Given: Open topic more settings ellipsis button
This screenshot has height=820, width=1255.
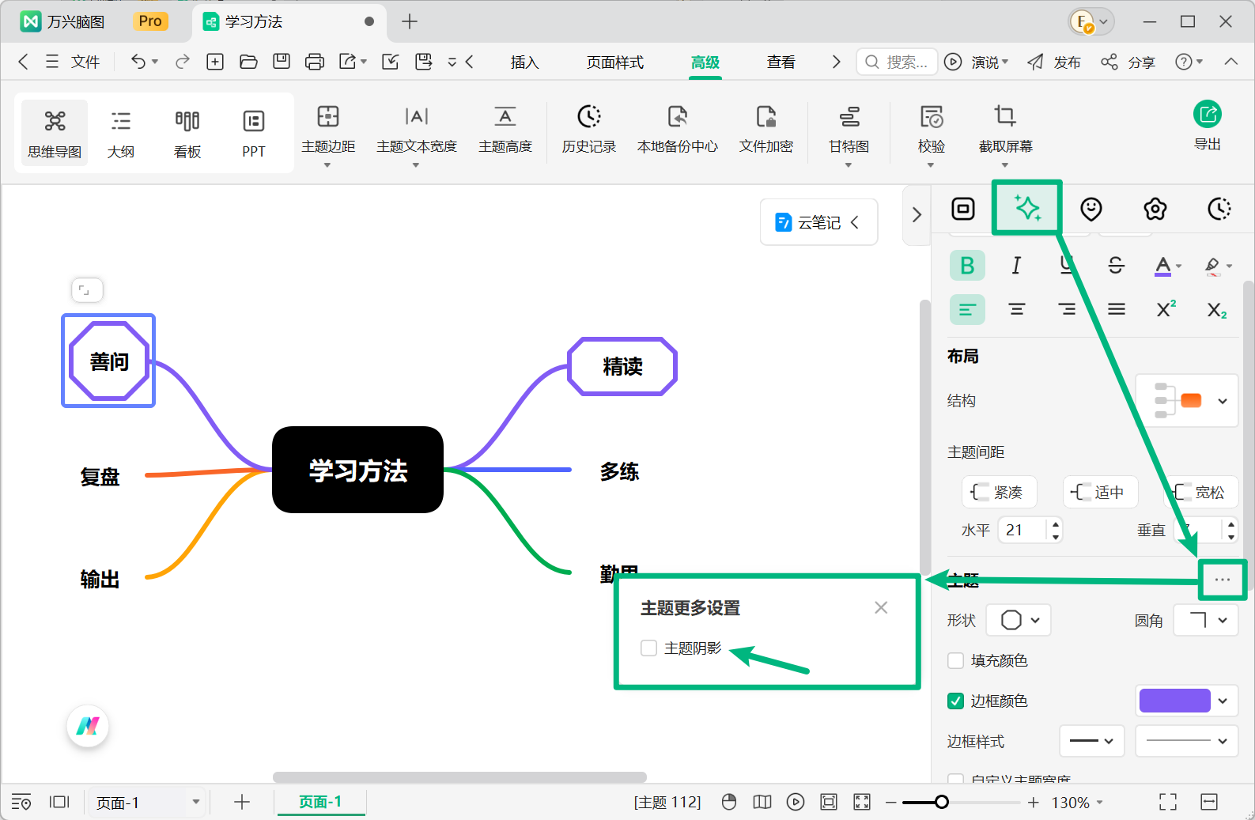Looking at the screenshot, I should (x=1223, y=580).
